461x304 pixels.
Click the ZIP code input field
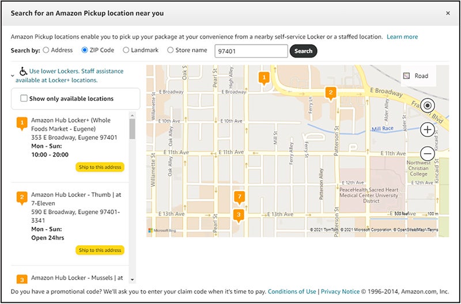[x=251, y=51]
